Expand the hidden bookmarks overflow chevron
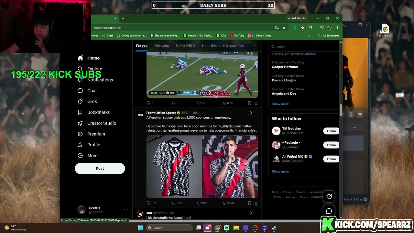 pyautogui.click(x=309, y=36)
